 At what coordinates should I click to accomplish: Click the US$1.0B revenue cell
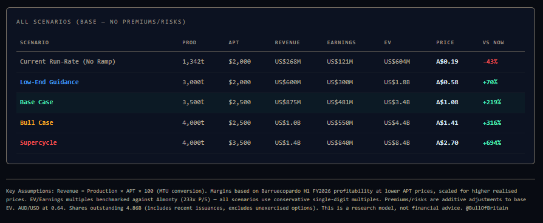pyautogui.click(x=288, y=122)
